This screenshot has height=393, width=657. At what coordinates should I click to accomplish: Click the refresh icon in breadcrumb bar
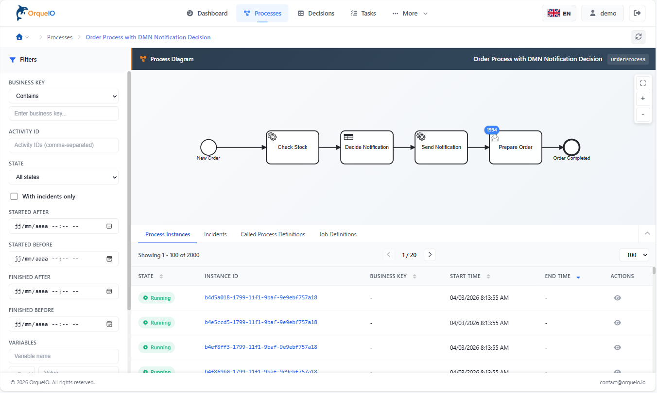638,37
